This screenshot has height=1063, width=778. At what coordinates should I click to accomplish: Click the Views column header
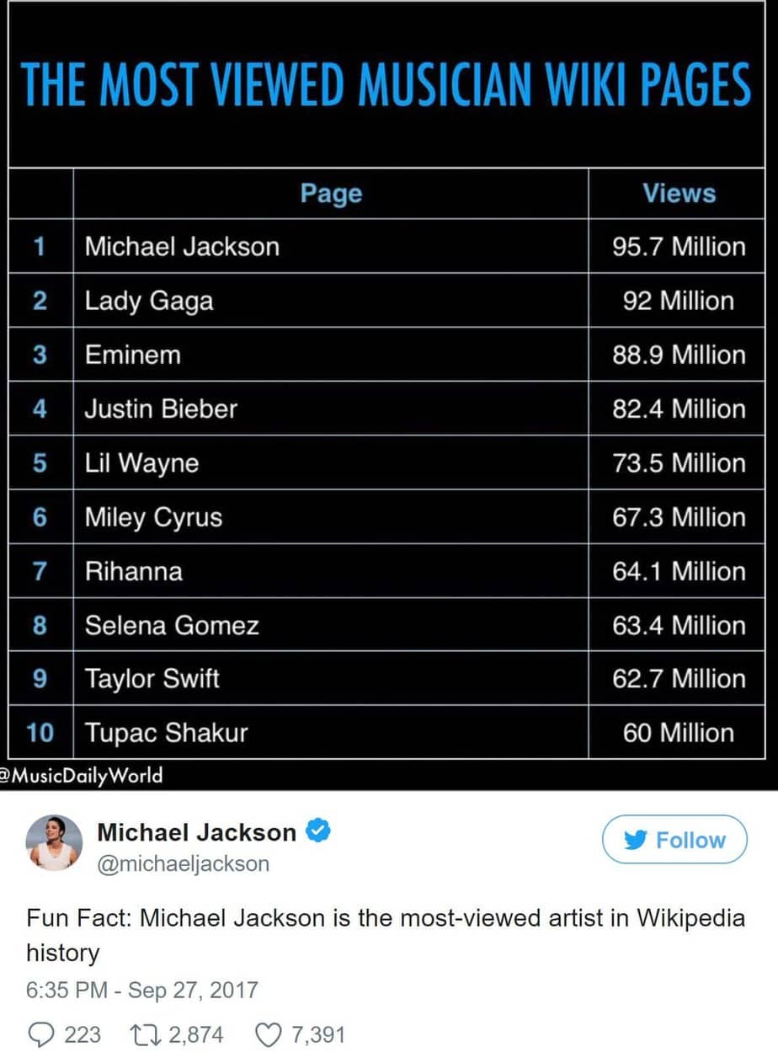coord(679,193)
